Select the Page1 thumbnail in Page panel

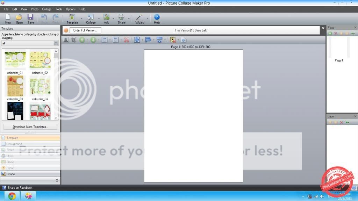pos(339,47)
